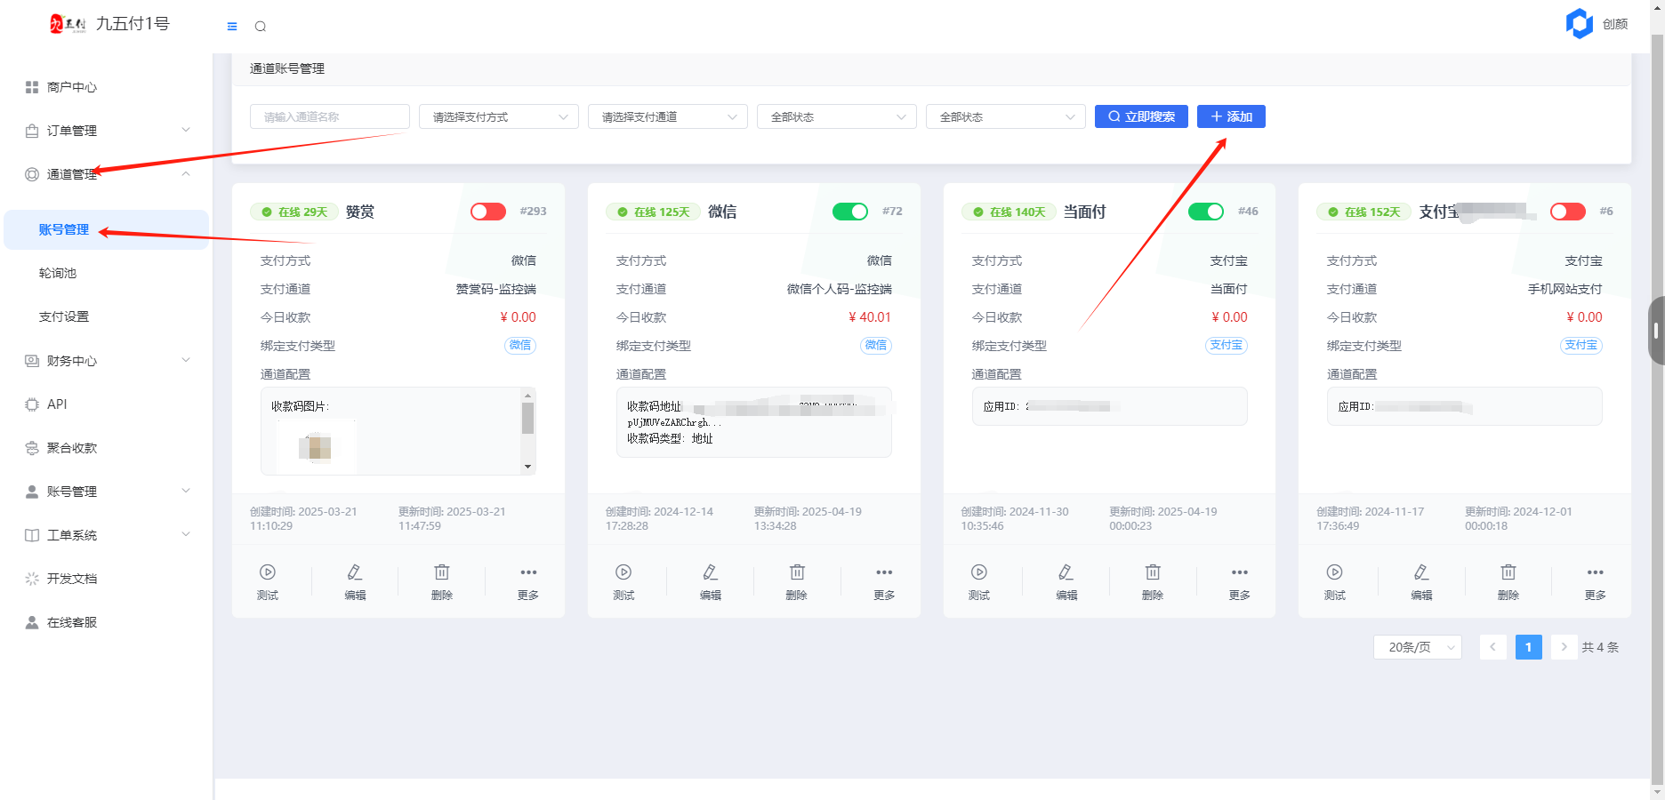Expand 工单系统 sidebar menu
Viewport: 1665px width, 800px height.
pos(107,535)
